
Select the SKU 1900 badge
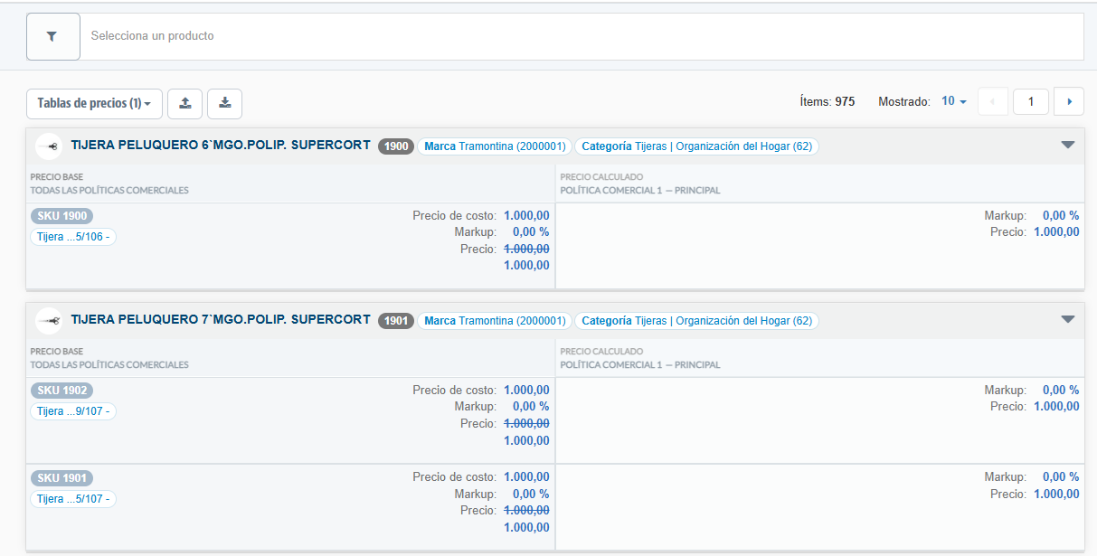[61, 216]
